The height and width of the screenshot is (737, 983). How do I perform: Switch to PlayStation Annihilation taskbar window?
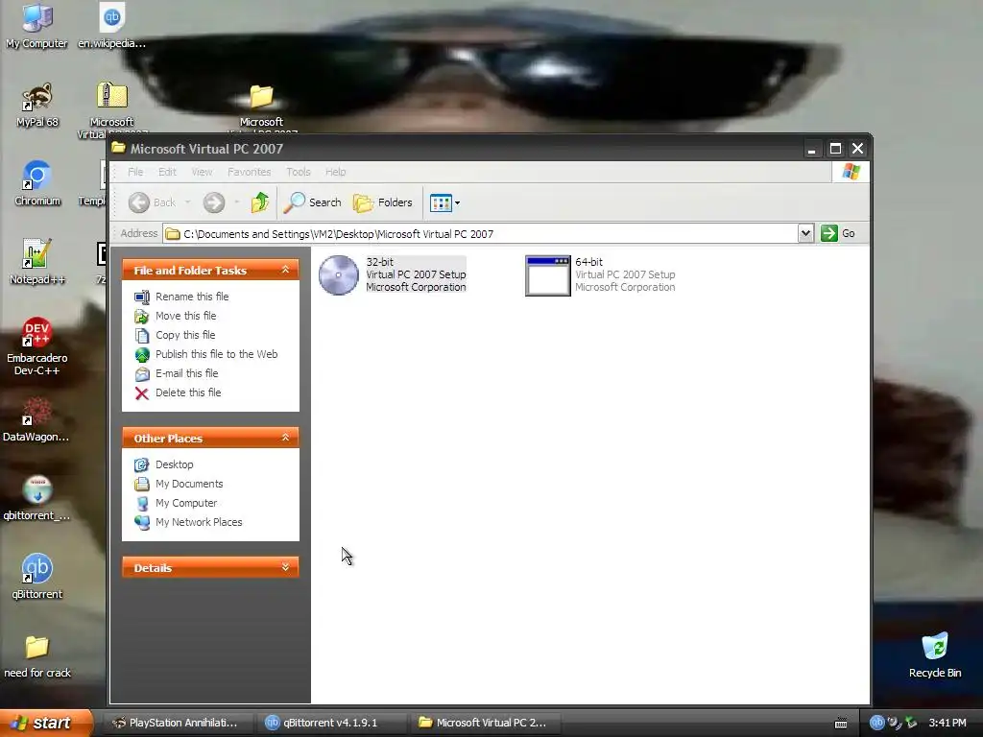coord(178,723)
